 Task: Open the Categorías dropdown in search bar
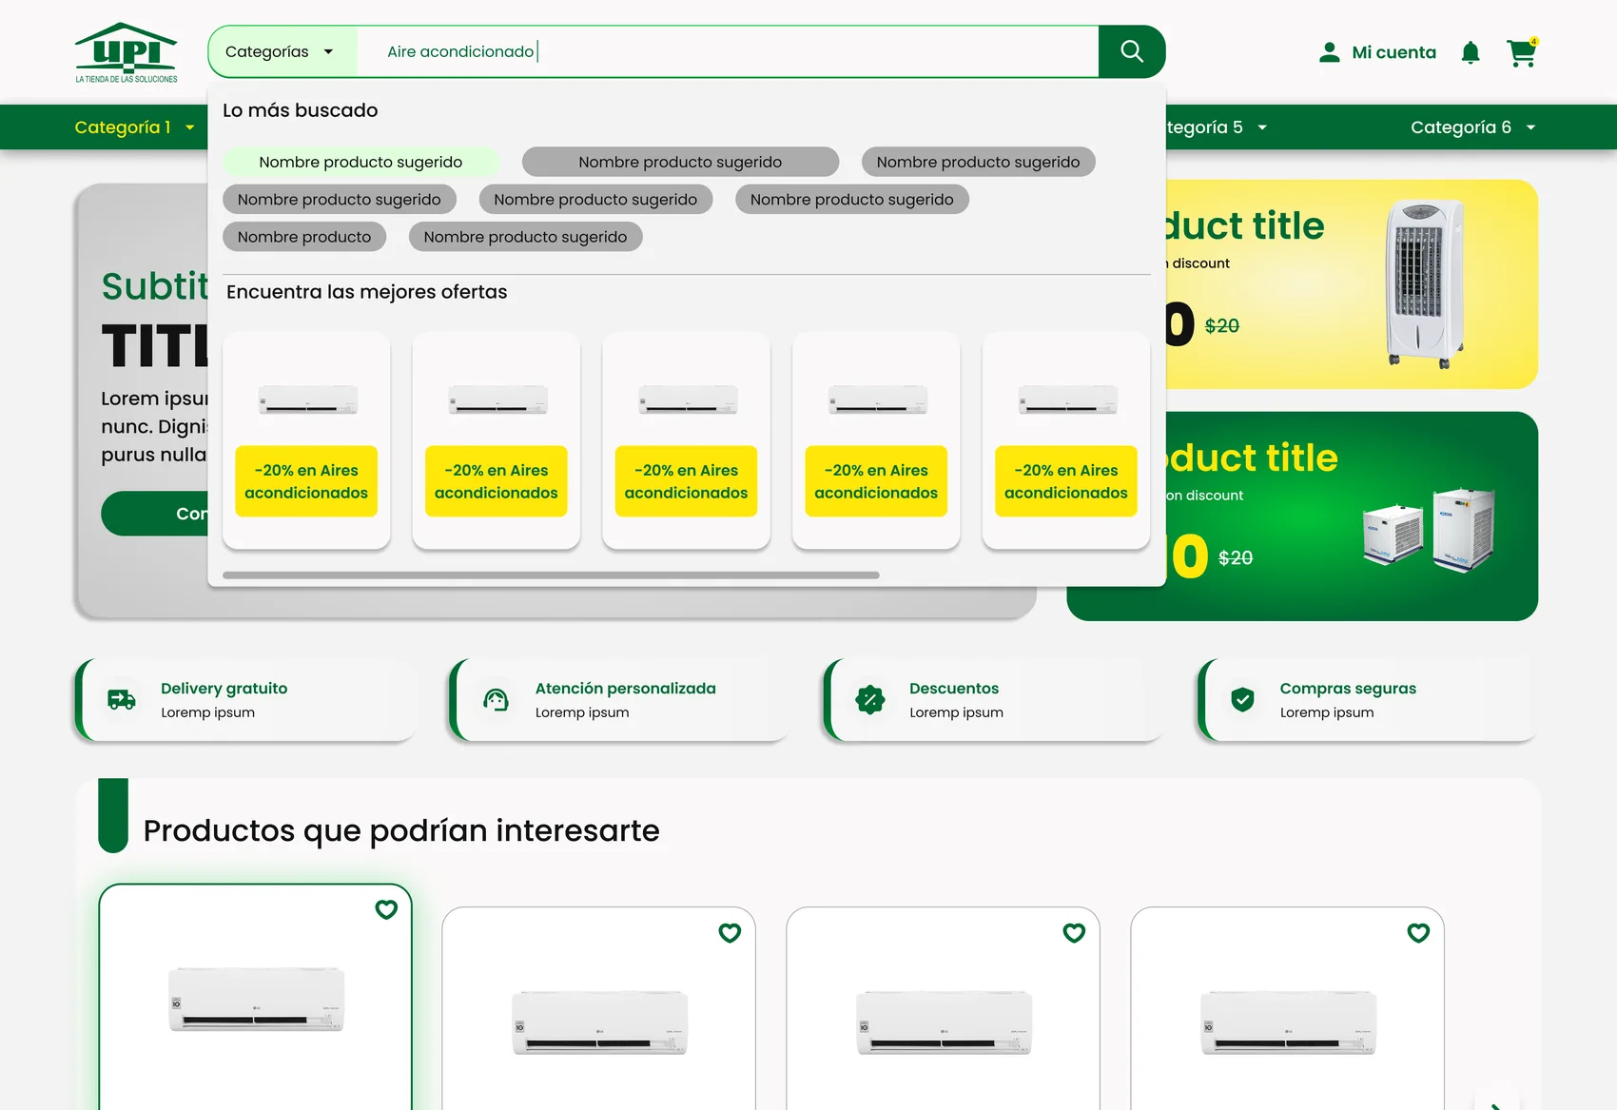[x=282, y=51]
